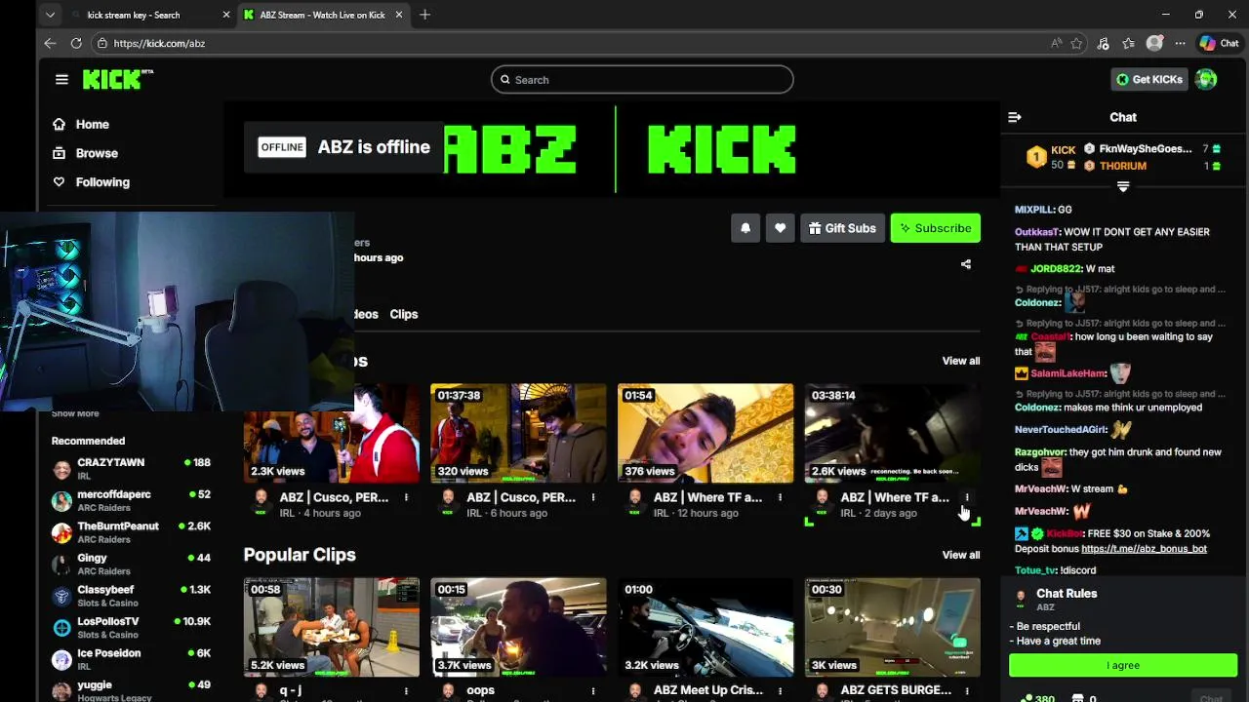Open recommended channel LosPollosTV
The width and height of the screenshot is (1249, 702).
coord(131,627)
